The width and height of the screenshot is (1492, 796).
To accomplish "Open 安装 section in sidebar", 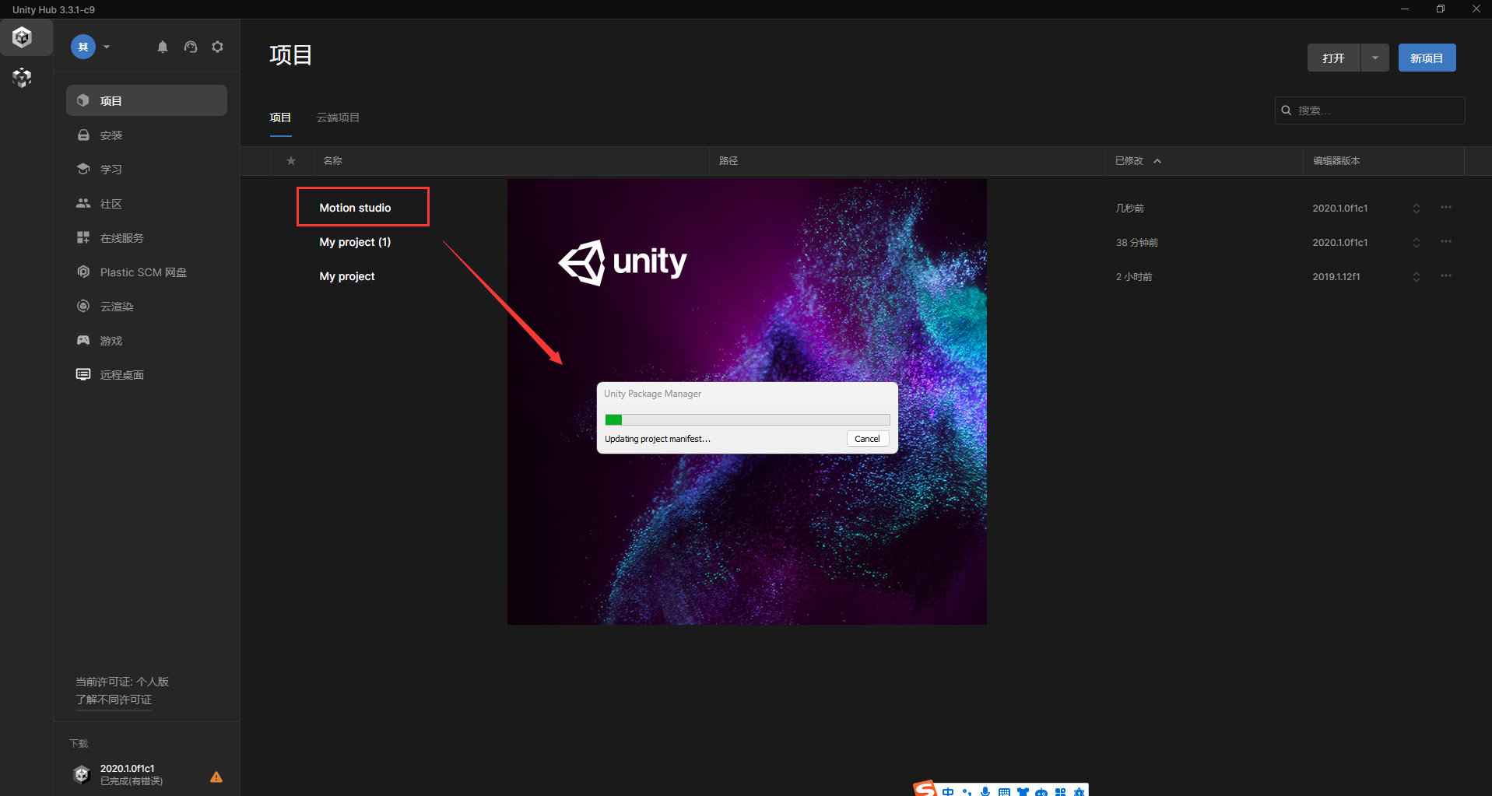I will (x=111, y=135).
